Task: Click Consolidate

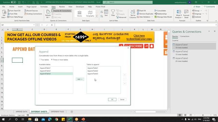Action: point(160,11)
